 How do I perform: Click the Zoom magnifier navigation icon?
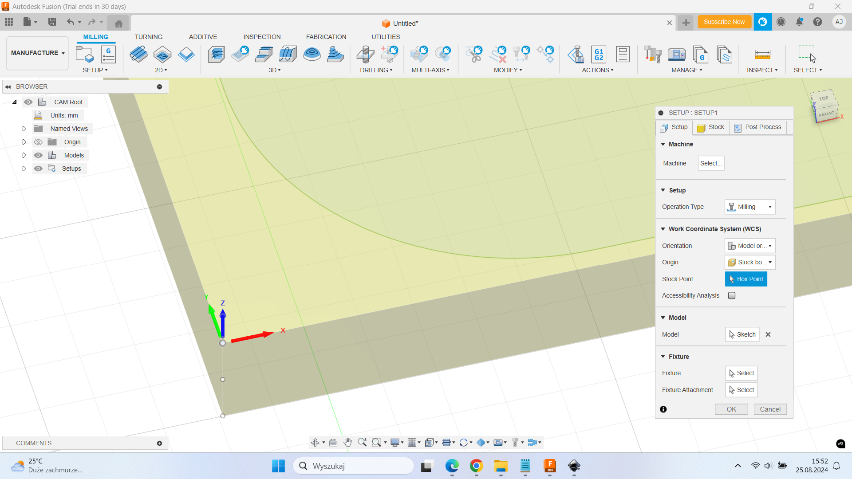point(362,442)
